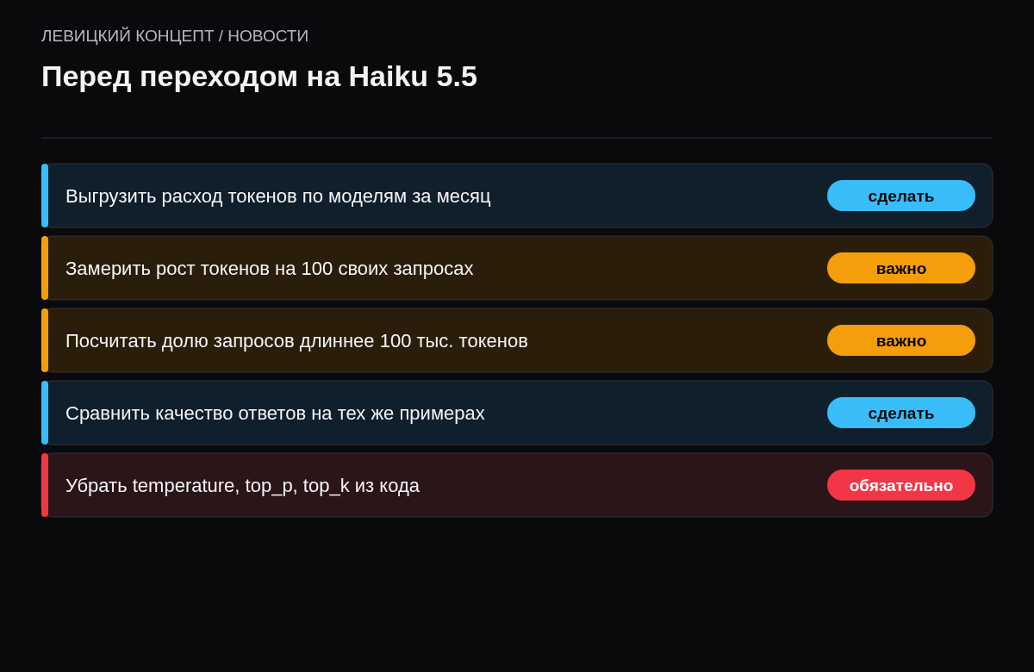Viewport: 1034px width, 672px height.
Task: Click the red stripe beside 'Убрать temperature'
Action: point(45,485)
